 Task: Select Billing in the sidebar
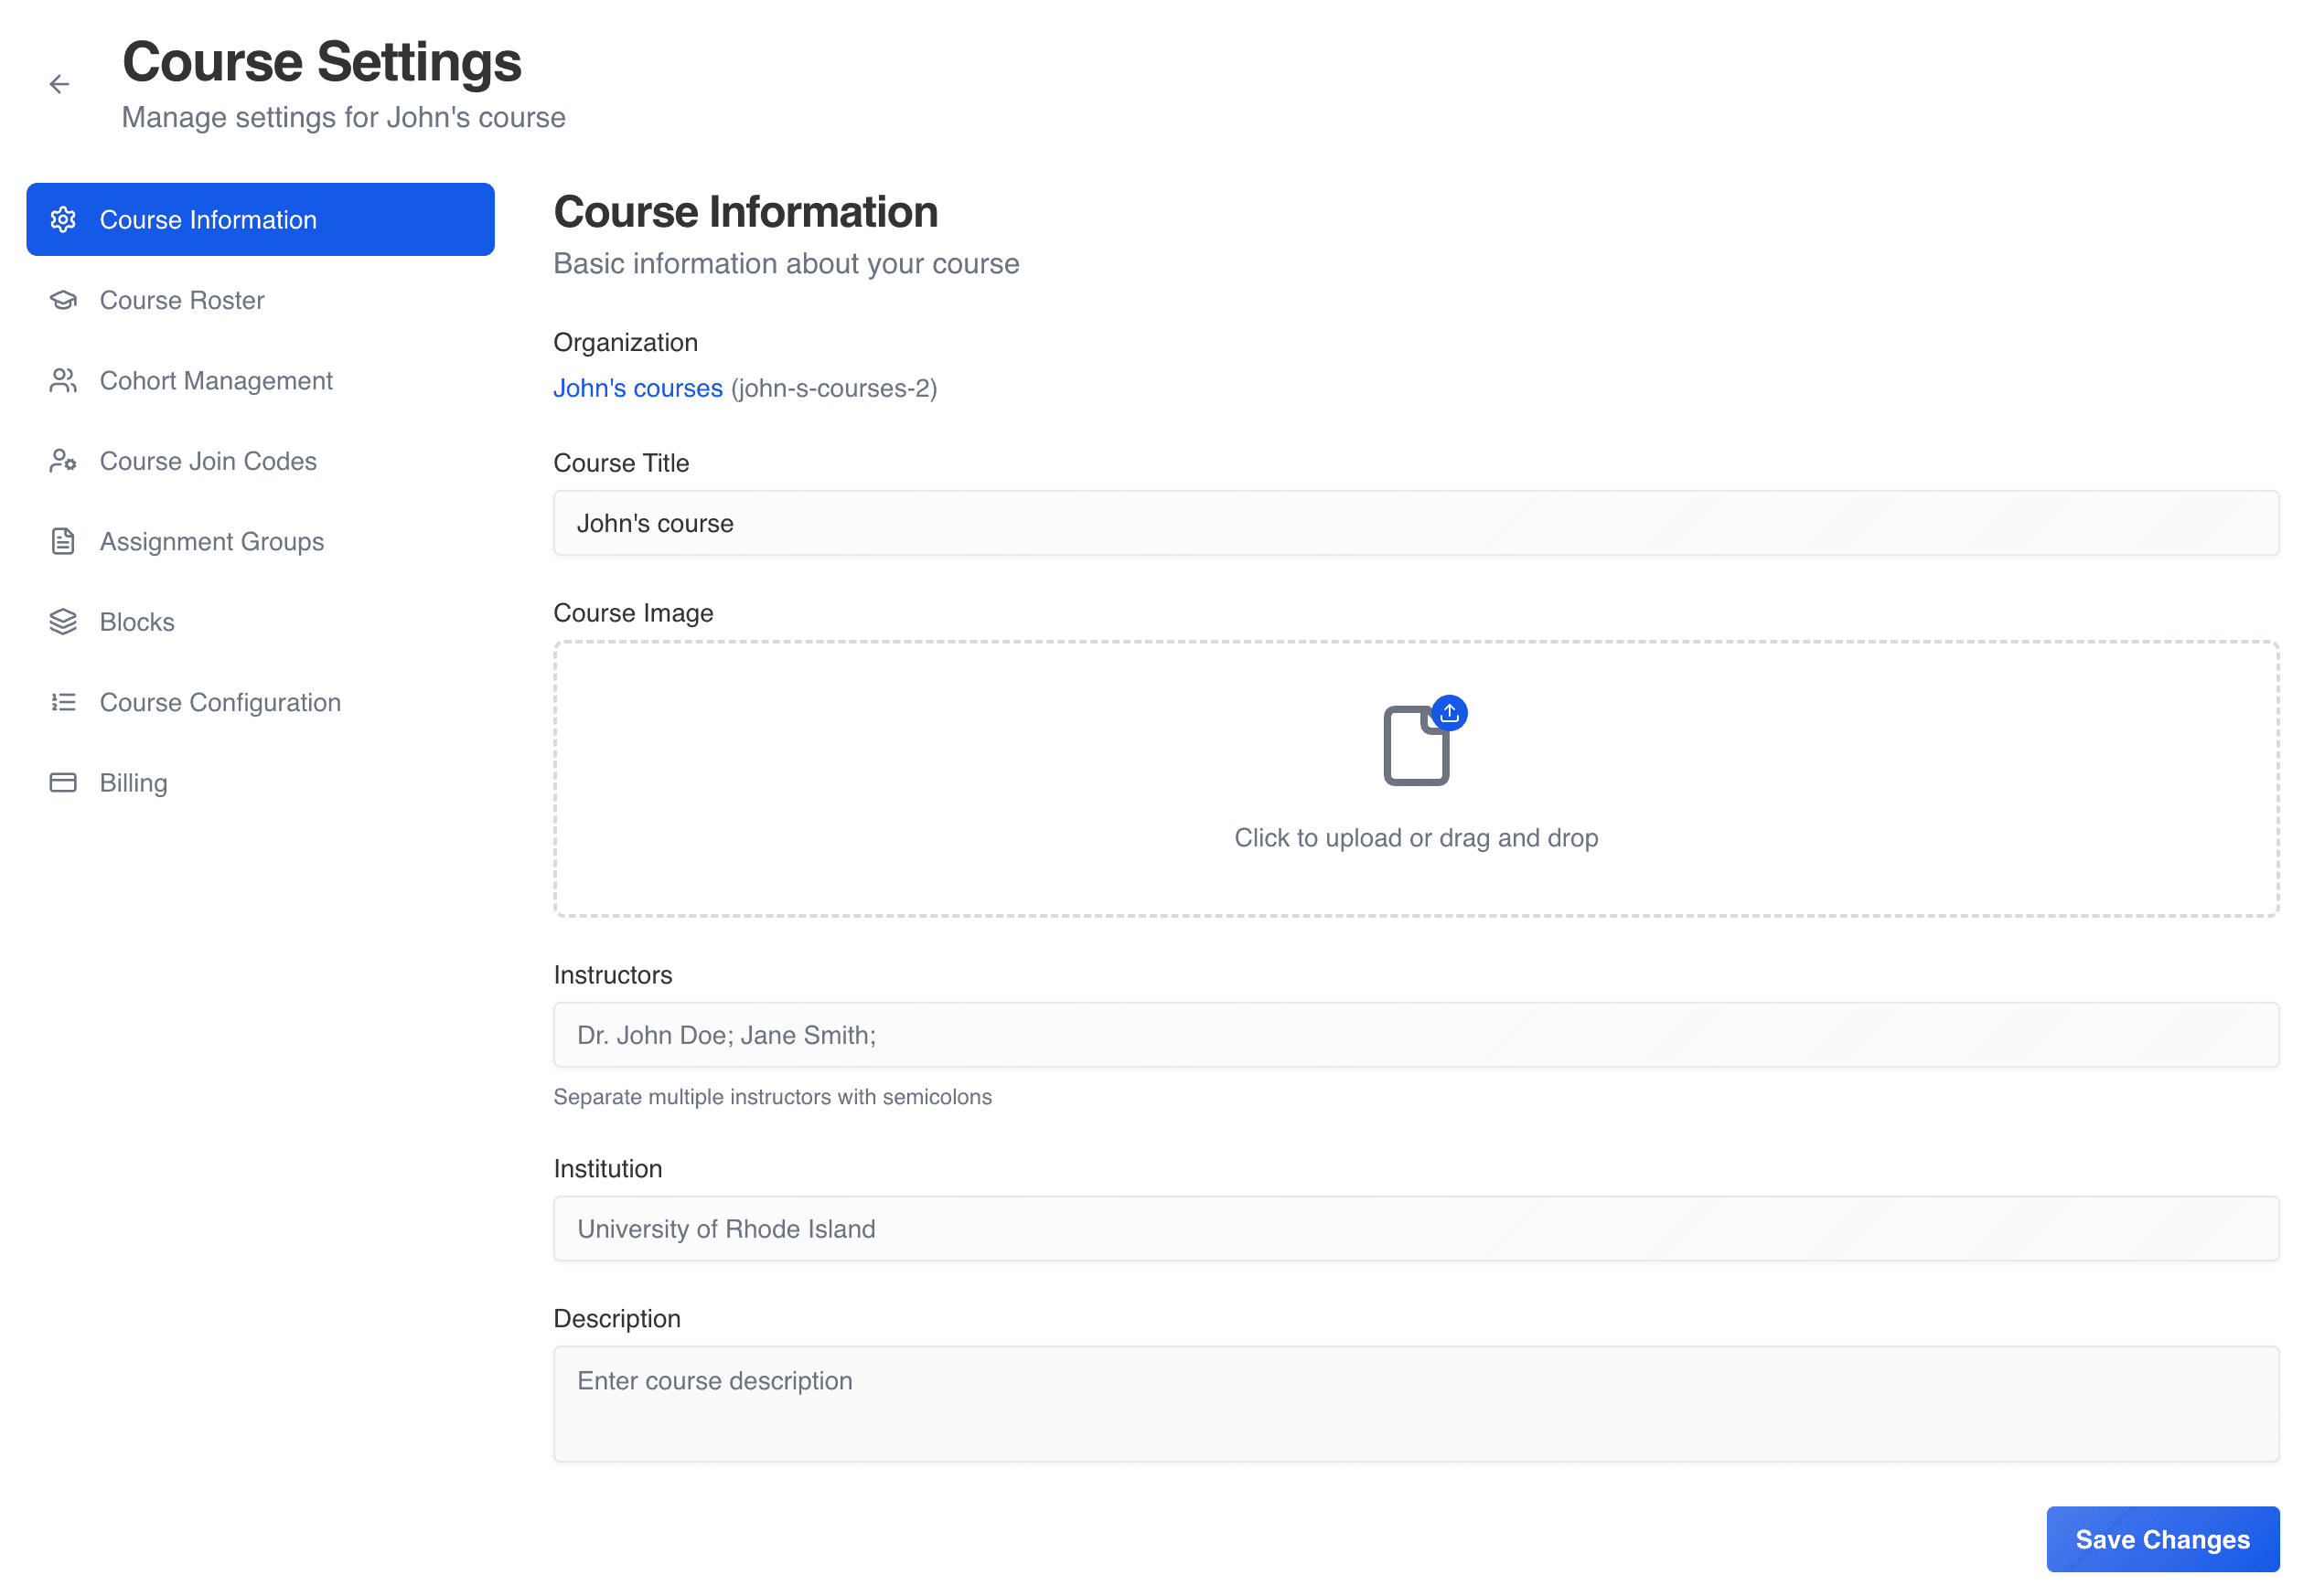pos(260,783)
